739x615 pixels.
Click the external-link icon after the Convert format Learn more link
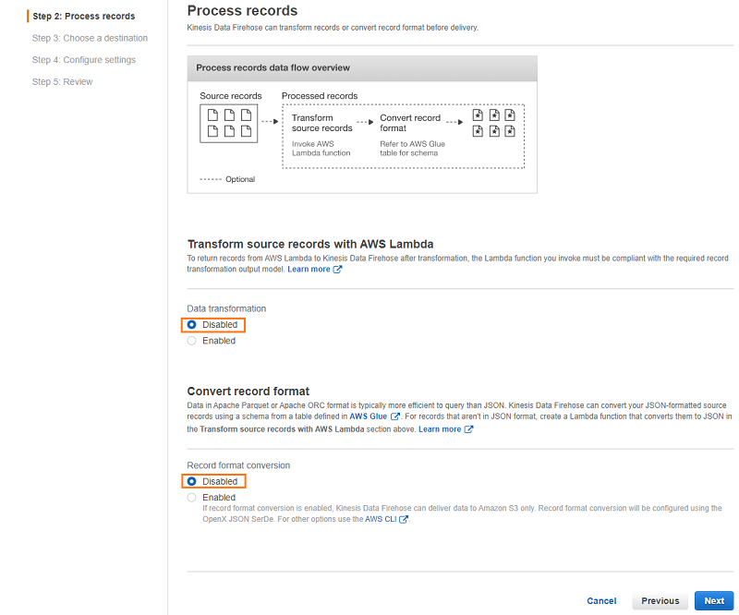pyautogui.click(x=468, y=429)
